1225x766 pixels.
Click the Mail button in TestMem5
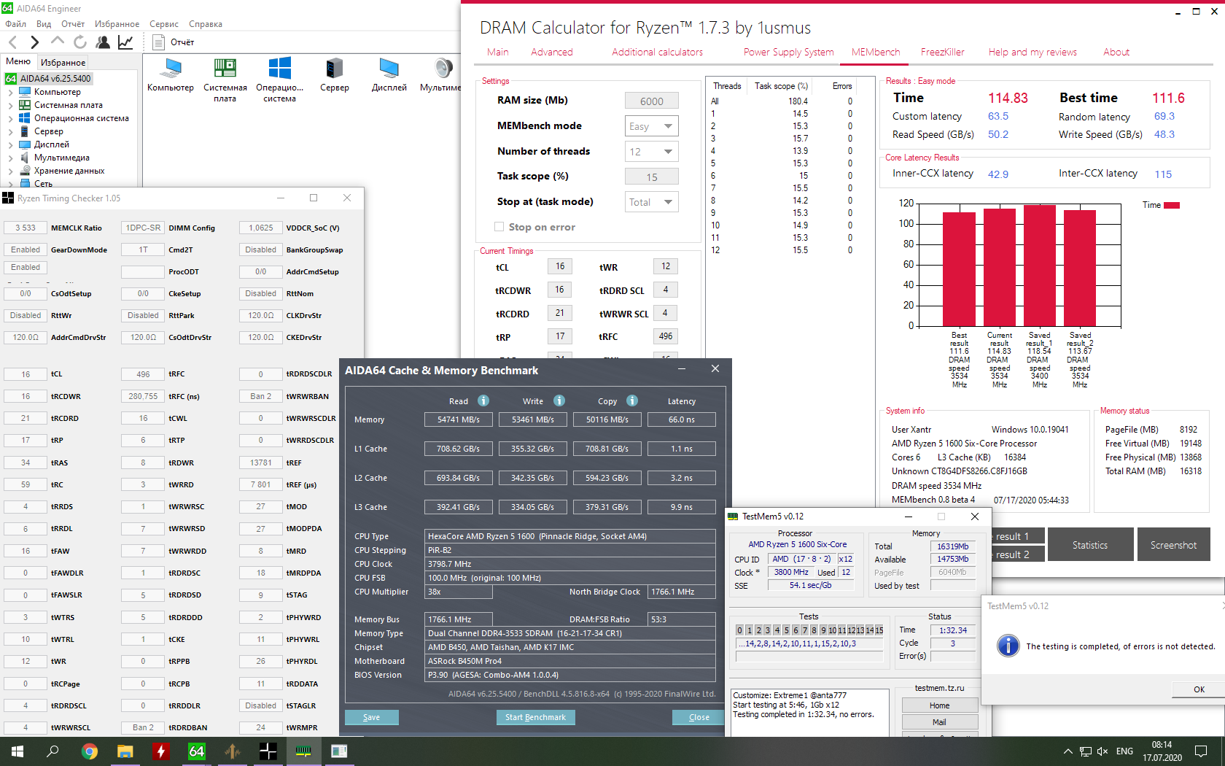tap(939, 722)
